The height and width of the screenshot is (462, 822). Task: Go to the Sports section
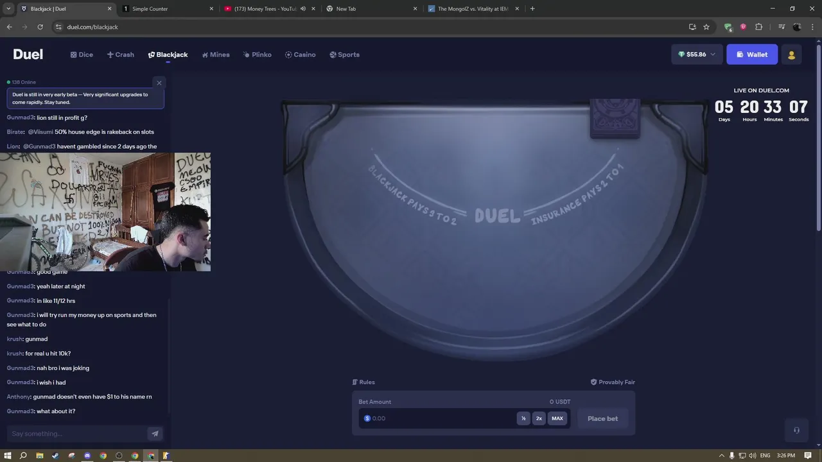pyautogui.click(x=344, y=55)
